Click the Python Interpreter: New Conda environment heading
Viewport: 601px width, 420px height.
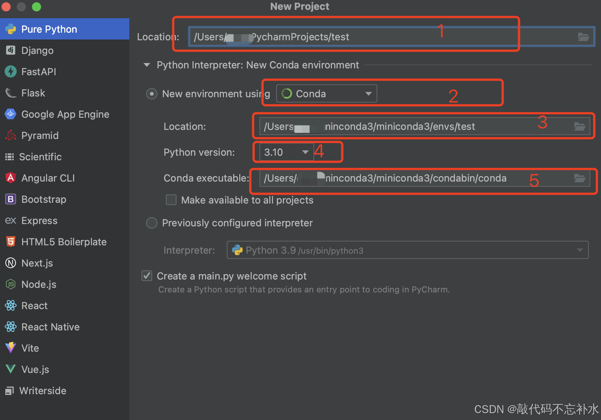click(x=258, y=65)
